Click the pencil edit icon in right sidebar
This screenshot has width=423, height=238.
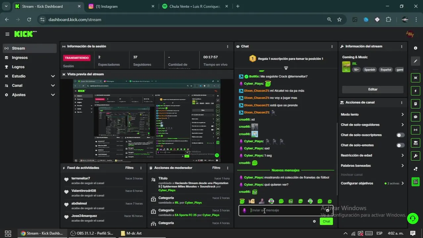[415, 61]
